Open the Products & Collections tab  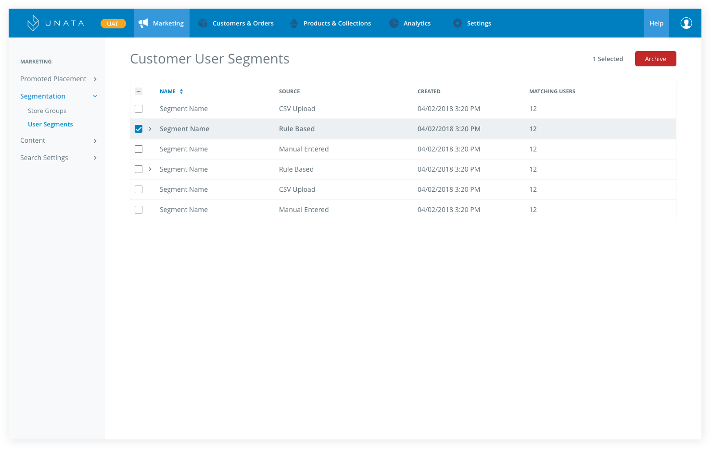point(331,23)
